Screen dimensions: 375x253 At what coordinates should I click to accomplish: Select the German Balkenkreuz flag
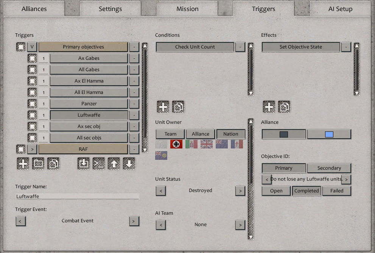point(176,144)
